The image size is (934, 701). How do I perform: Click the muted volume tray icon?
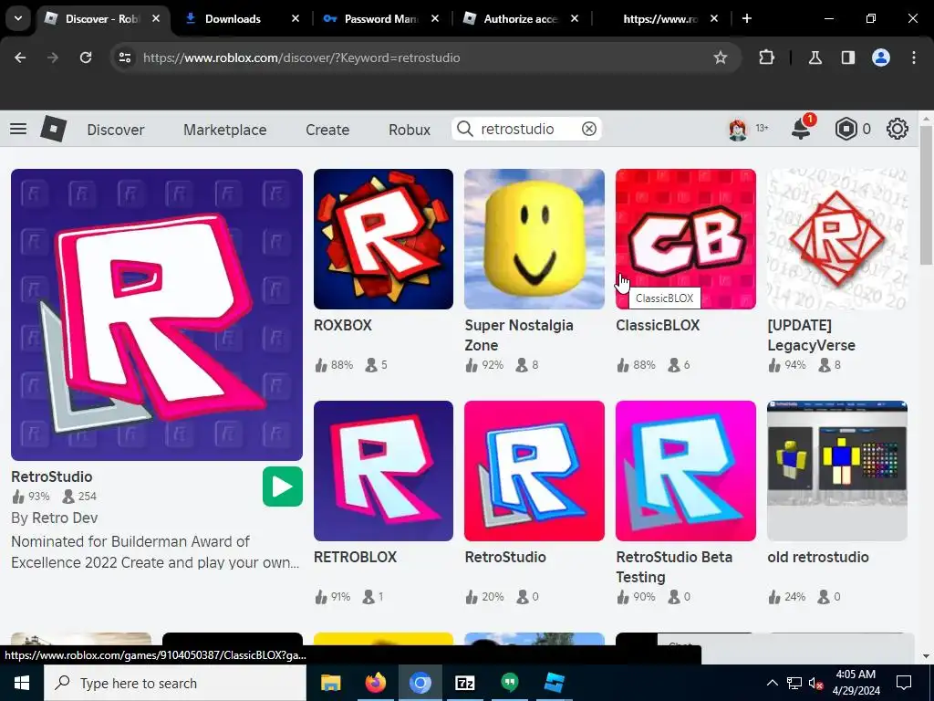coord(815,683)
